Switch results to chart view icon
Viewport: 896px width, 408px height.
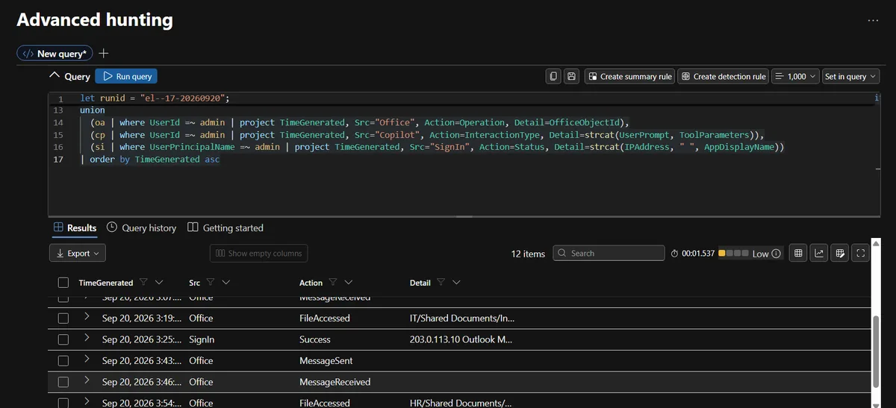(819, 254)
